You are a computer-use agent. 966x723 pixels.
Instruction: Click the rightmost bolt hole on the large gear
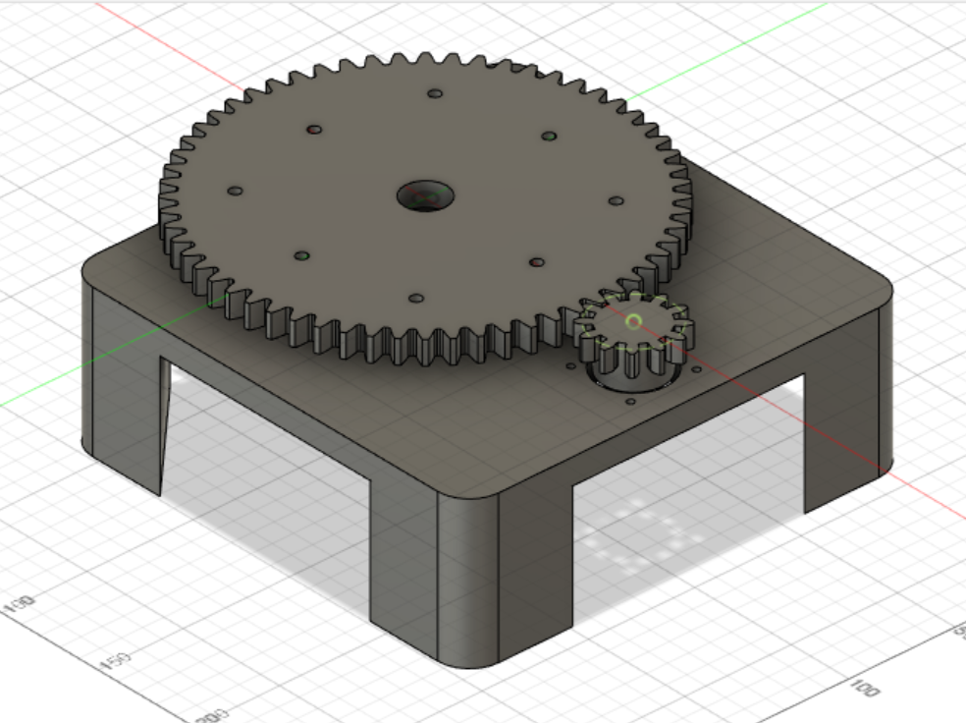pos(616,200)
